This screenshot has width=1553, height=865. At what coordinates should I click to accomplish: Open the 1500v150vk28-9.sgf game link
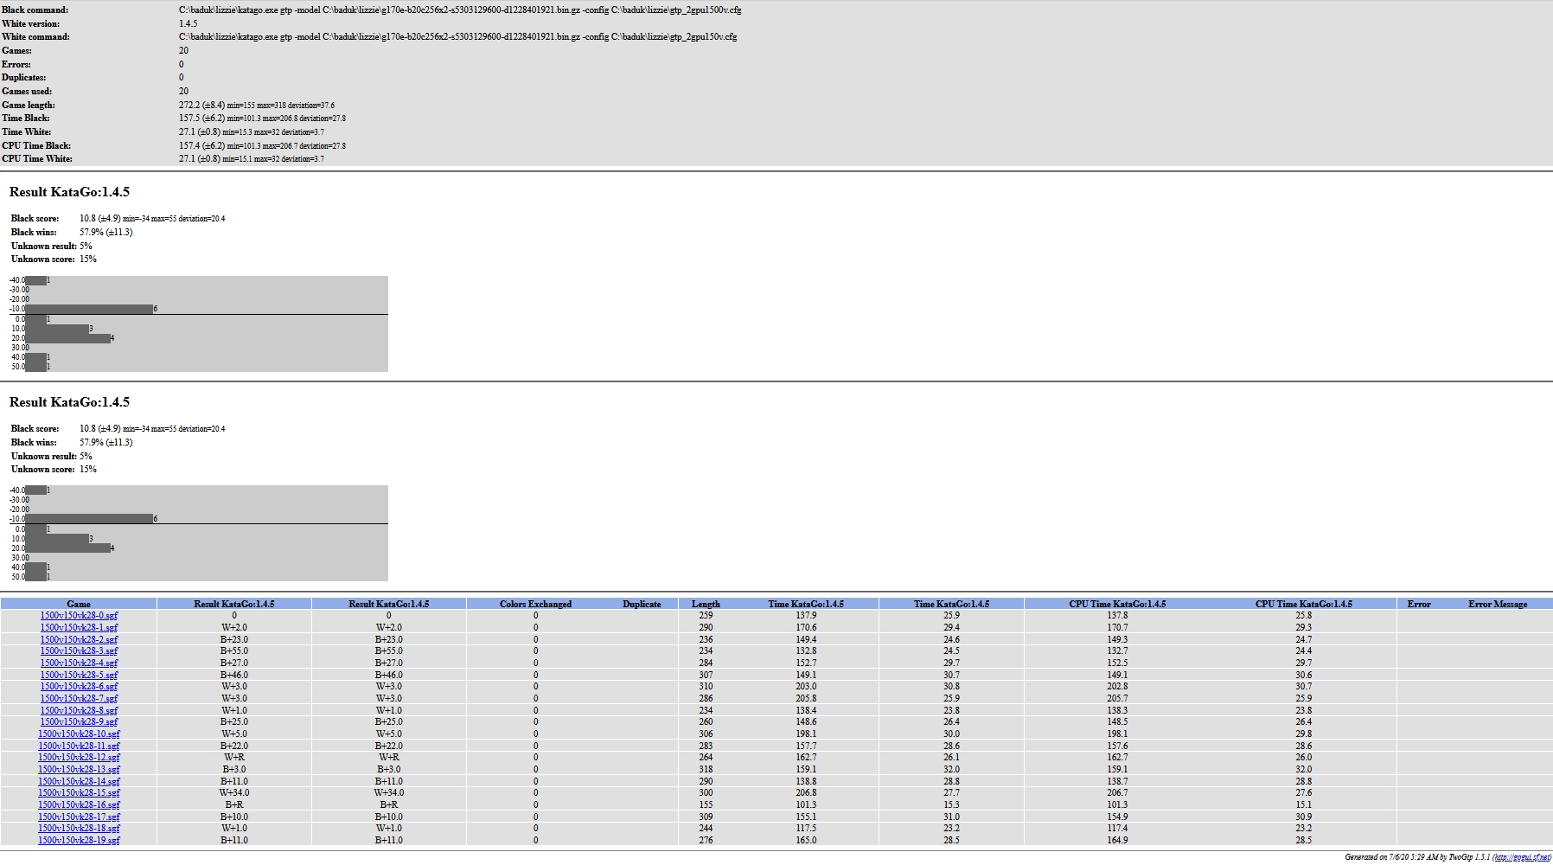[79, 722]
